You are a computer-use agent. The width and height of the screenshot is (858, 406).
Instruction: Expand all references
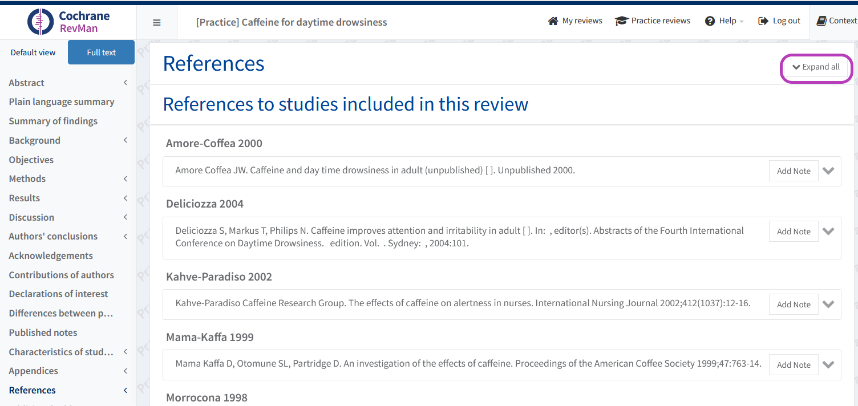point(816,67)
